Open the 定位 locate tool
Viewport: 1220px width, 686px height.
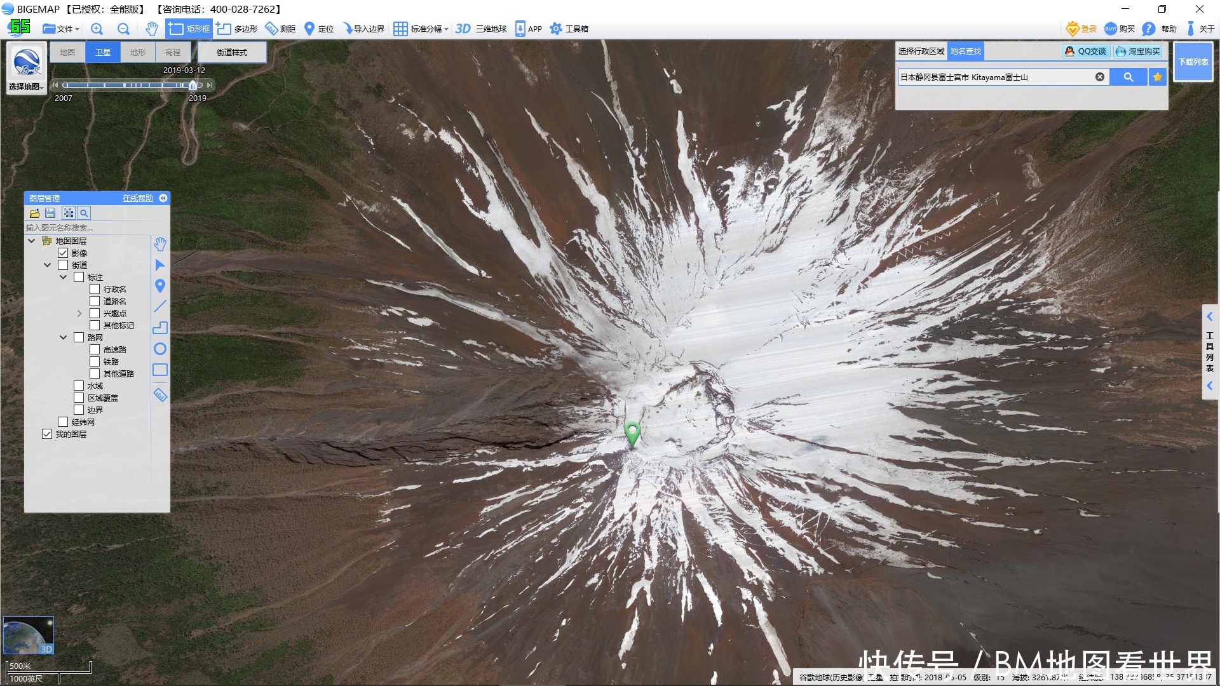coord(319,29)
